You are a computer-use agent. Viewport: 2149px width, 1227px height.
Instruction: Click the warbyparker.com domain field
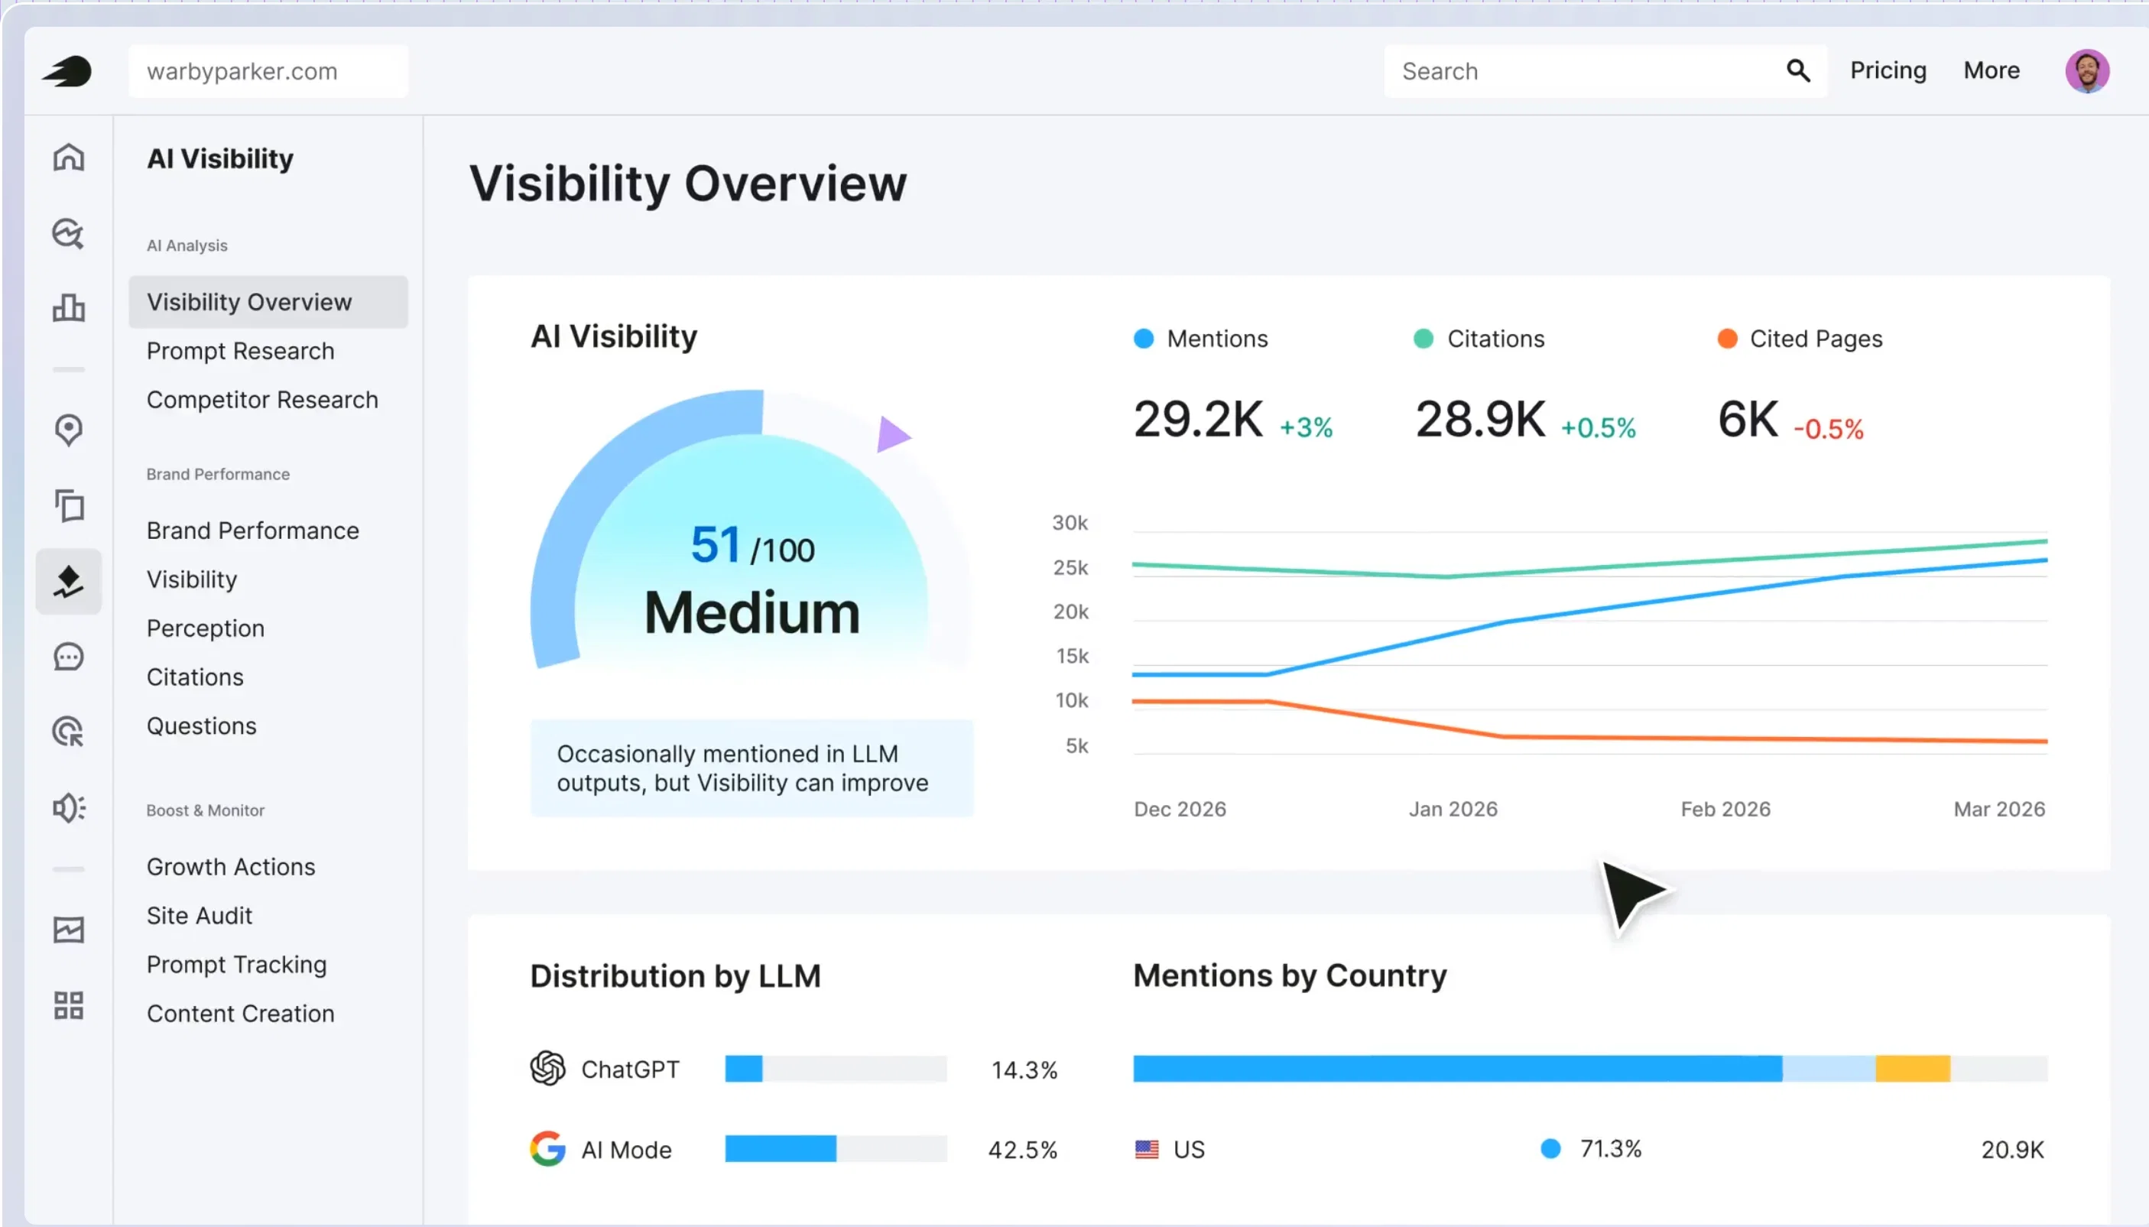pyautogui.click(x=268, y=72)
